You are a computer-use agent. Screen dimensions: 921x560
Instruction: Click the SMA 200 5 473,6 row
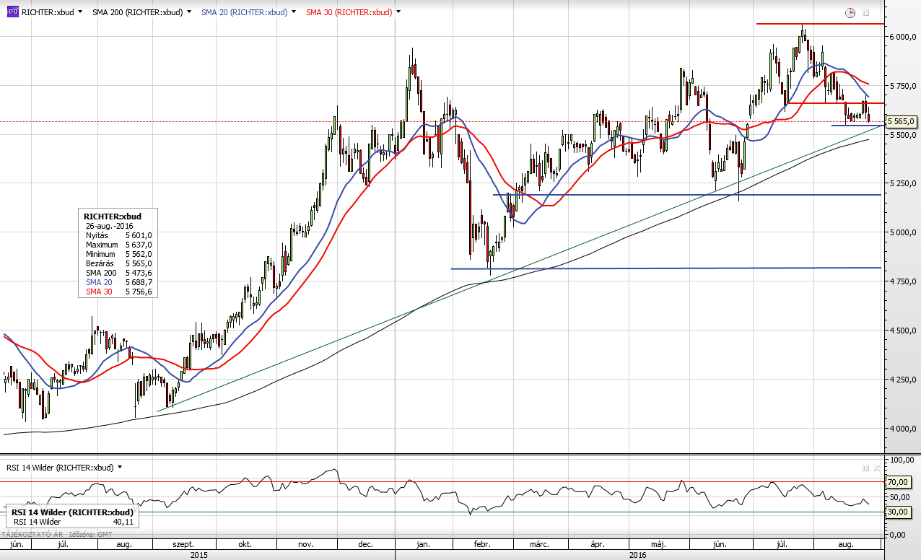[x=118, y=273]
